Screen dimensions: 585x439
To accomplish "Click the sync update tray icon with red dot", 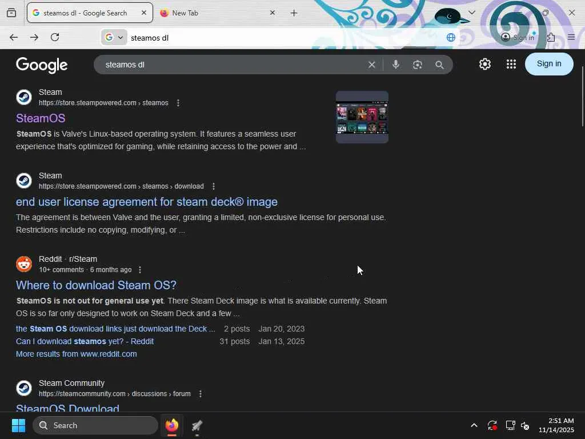I will (x=492, y=425).
